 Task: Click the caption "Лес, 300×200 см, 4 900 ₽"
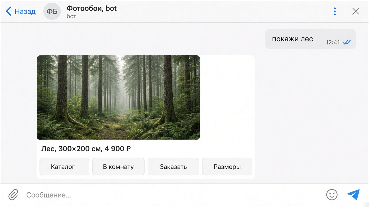point(86,149)
